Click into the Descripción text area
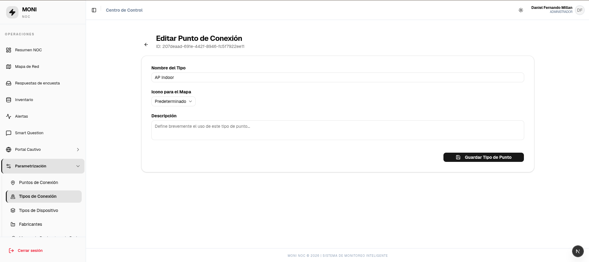Image resolution: width=589 pixels, height=262 pixels. click(338, 130)
